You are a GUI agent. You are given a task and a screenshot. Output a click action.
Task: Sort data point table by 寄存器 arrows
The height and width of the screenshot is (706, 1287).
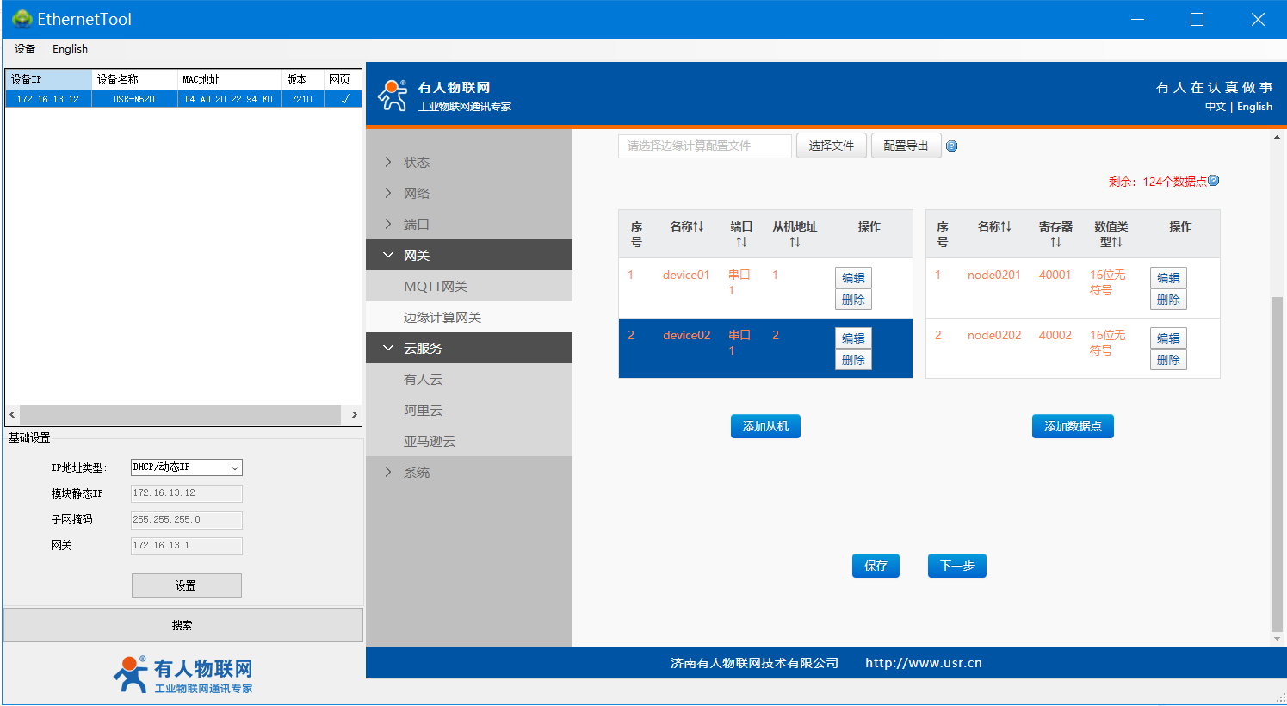point(1055,242)
